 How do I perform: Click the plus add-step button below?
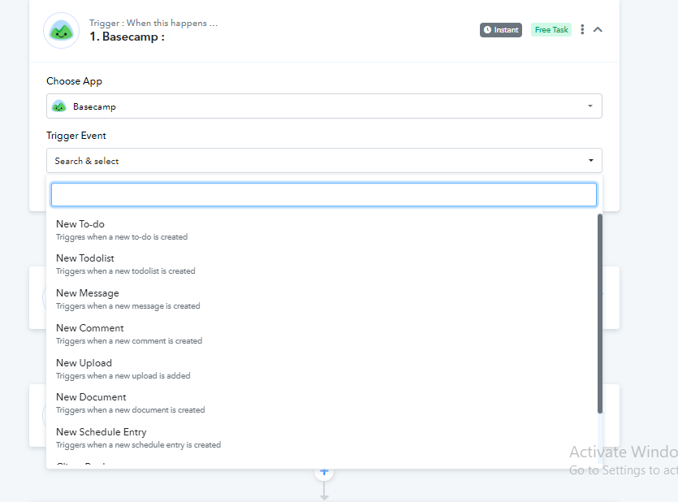[324, 472]
